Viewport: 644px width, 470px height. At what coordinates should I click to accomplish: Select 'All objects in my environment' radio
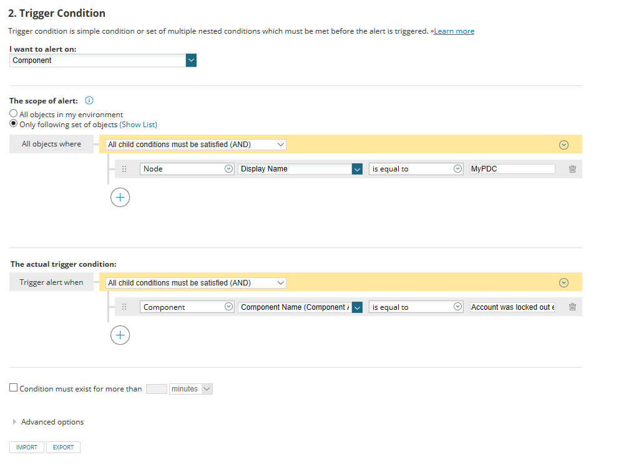pos(14,114)
